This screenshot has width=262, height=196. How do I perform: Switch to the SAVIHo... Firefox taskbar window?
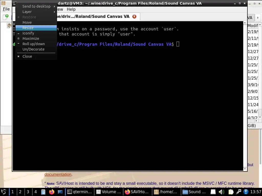pyautogui.click(x=137, y=192)
